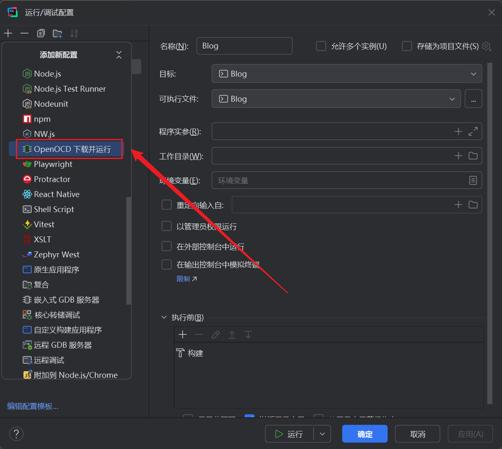Click the remove configuration minus icon
502x449 pixels.
[x=24, y=33]
